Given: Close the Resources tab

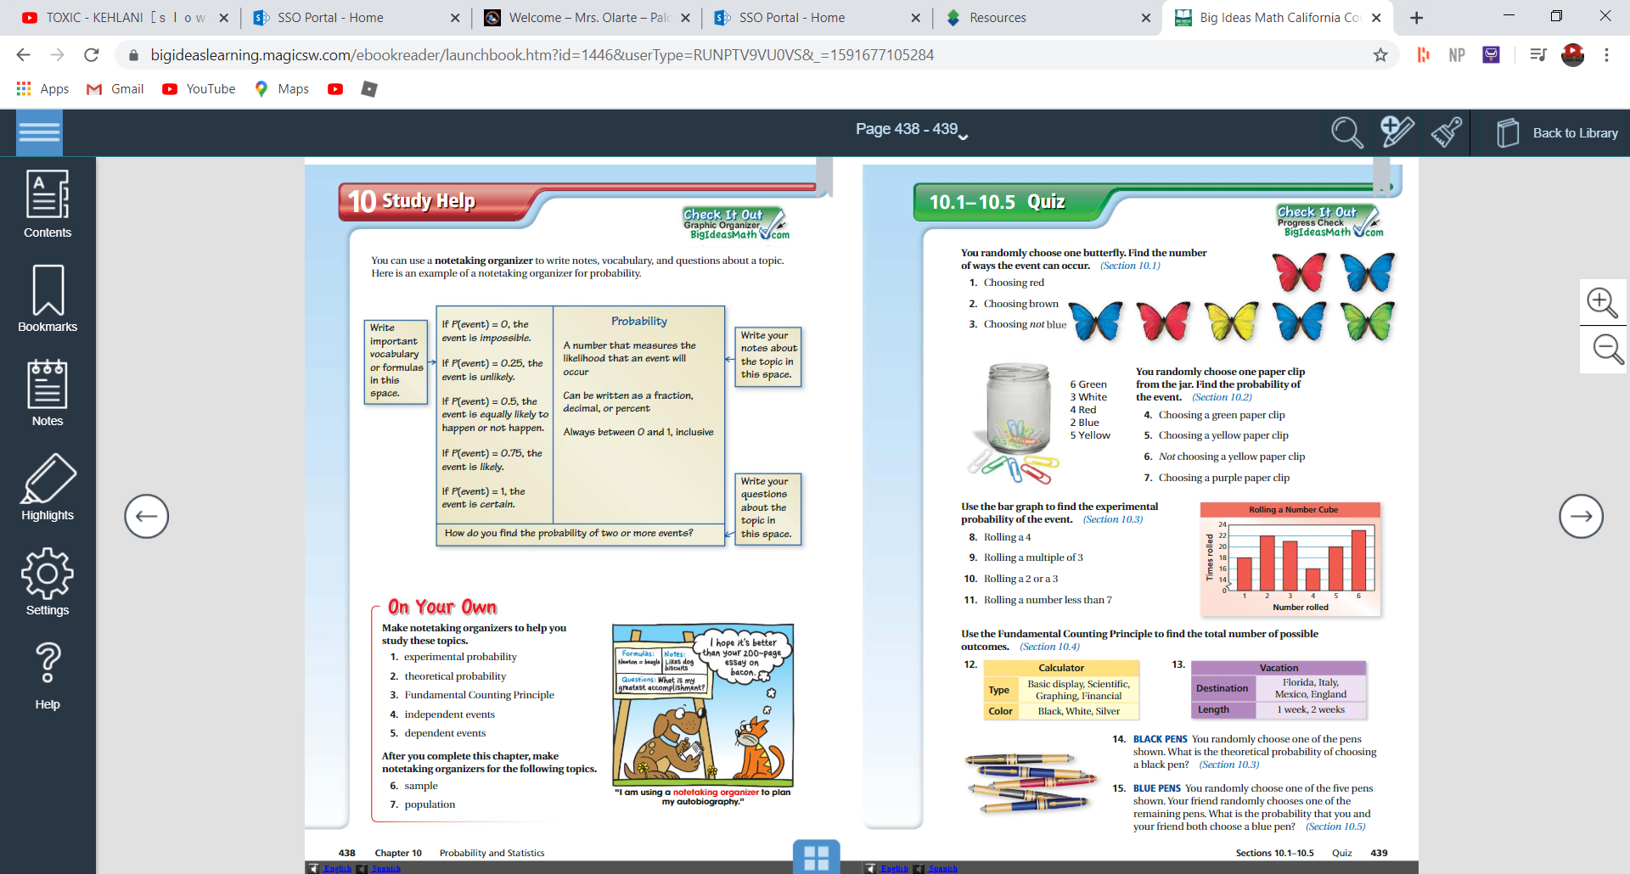Looking at the screenshot, I should pos(1146,18).
